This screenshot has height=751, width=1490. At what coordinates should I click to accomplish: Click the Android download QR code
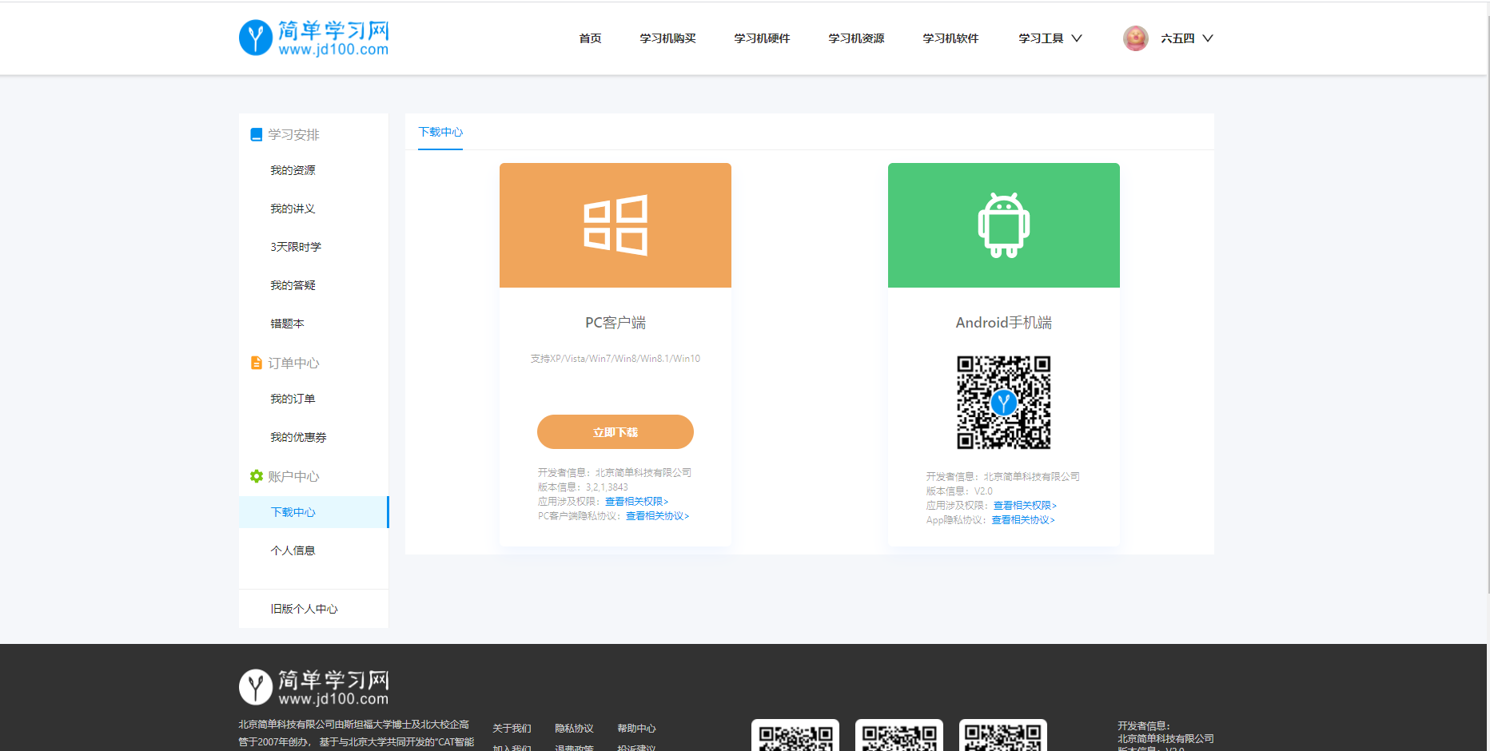point(1004,403)
